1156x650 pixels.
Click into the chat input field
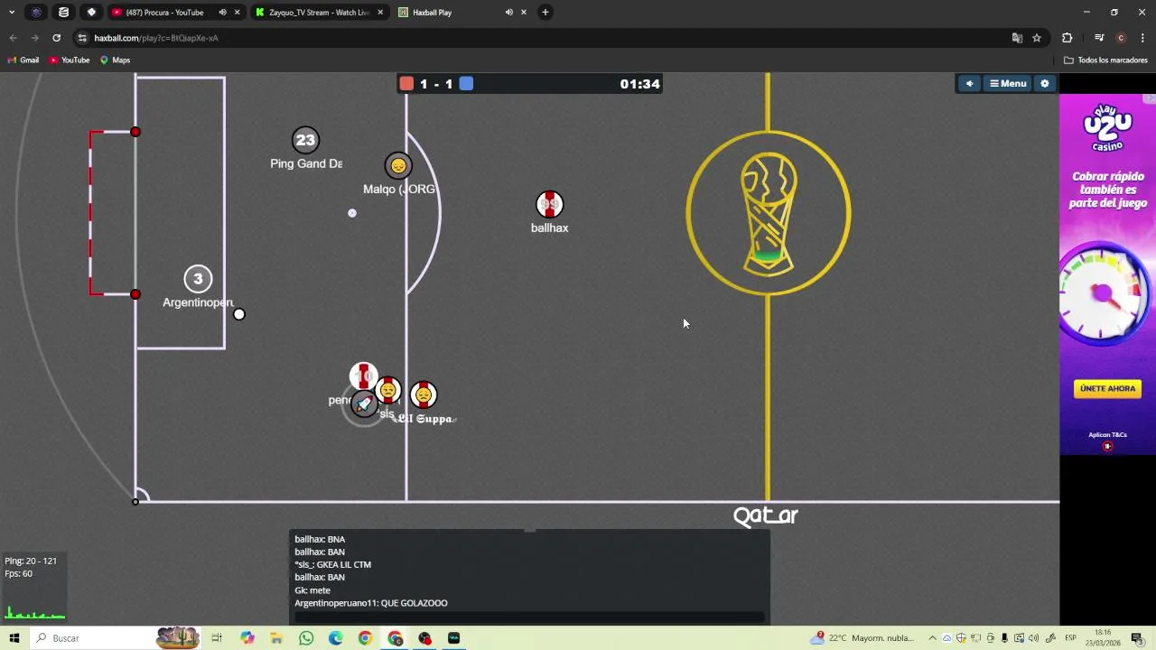(529, 617)
